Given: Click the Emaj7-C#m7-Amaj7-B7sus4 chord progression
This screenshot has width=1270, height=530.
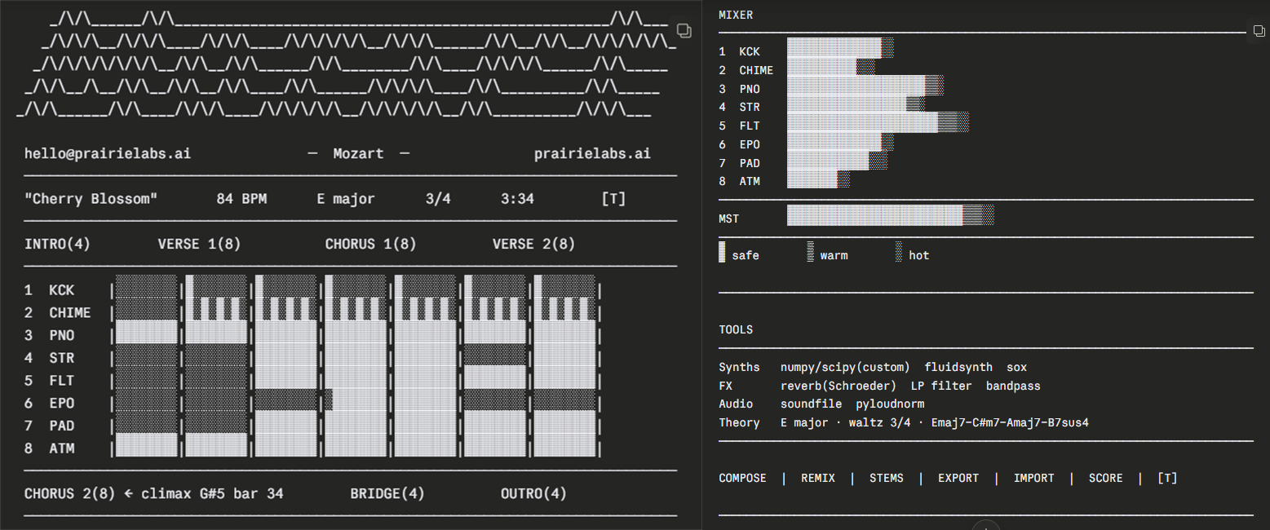Looking at the screenshot, I should coord(1010,422).
